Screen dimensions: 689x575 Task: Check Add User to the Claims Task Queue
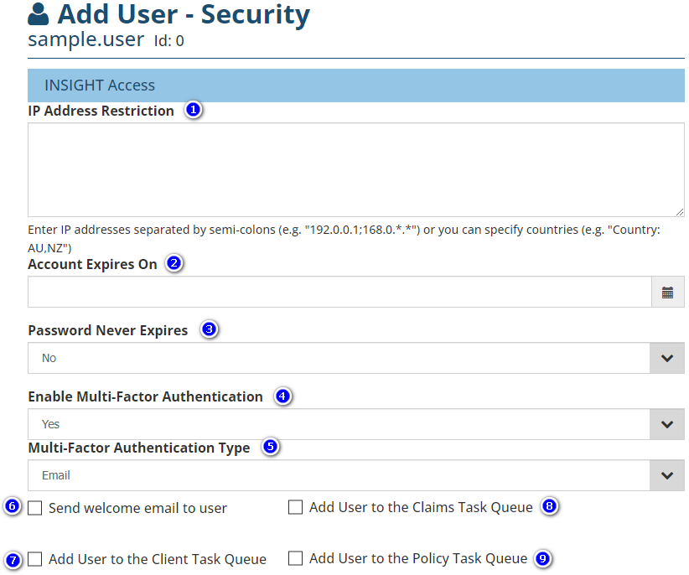tap(295, 507)
